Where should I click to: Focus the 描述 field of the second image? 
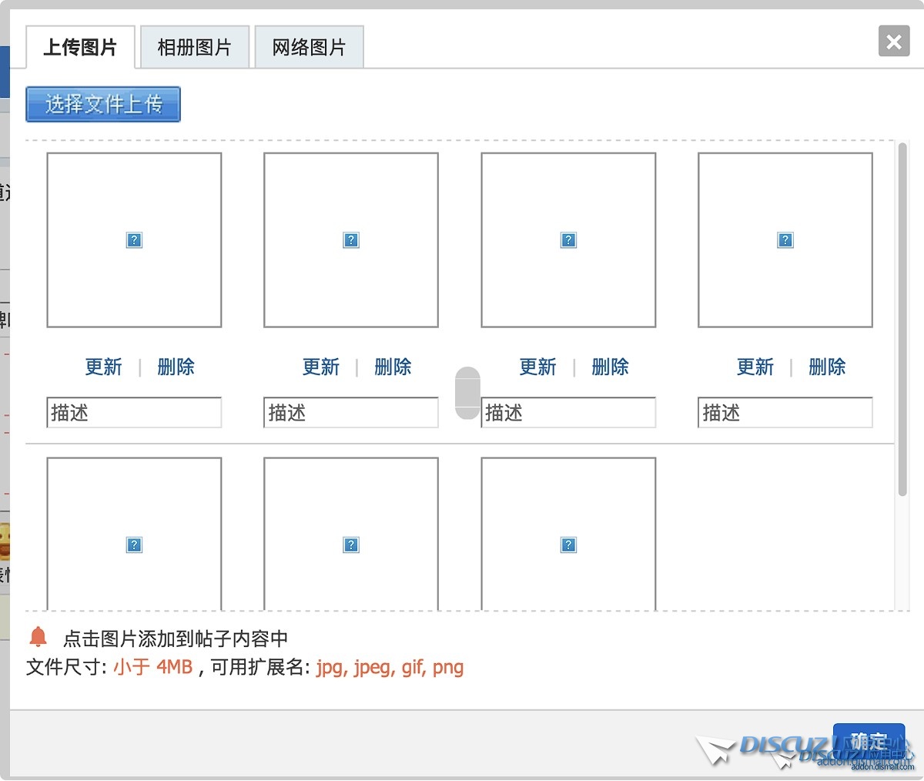click(x=351, y=413)
